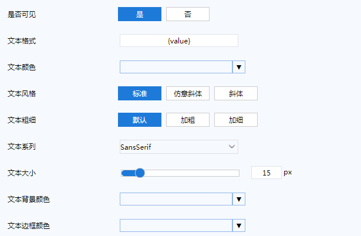
Task: Open 文本边框颜色 dropdown arrow
Action: tap(239, 225)
